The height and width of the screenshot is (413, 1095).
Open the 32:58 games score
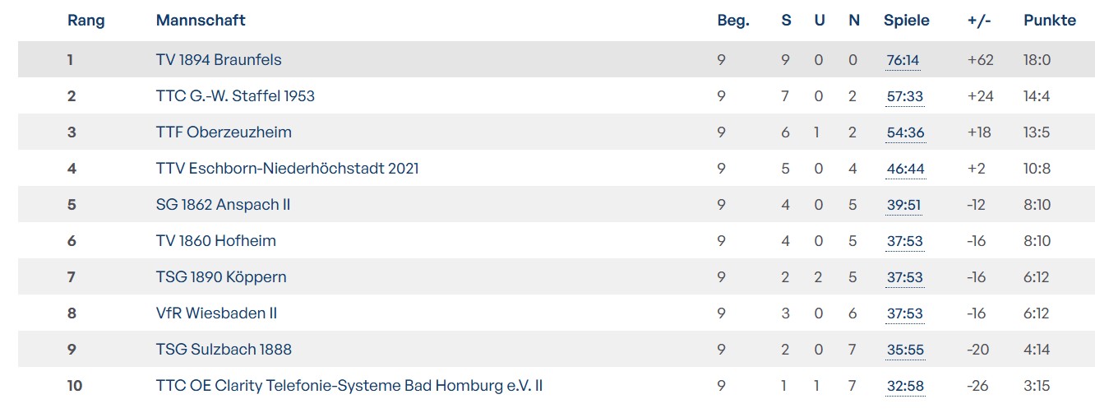905,386
